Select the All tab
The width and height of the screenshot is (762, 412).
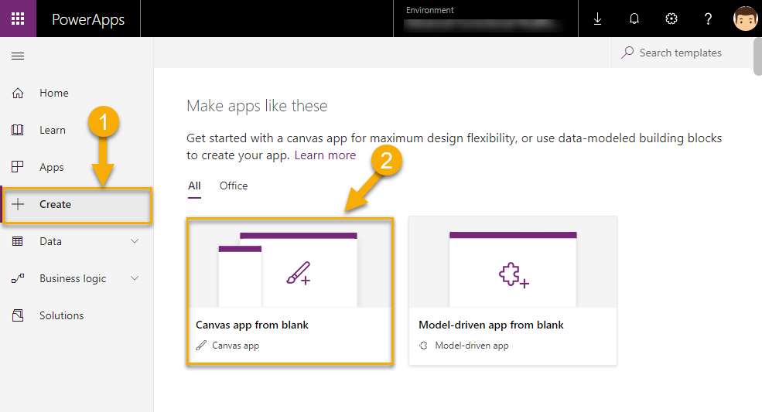coord(194,186)
